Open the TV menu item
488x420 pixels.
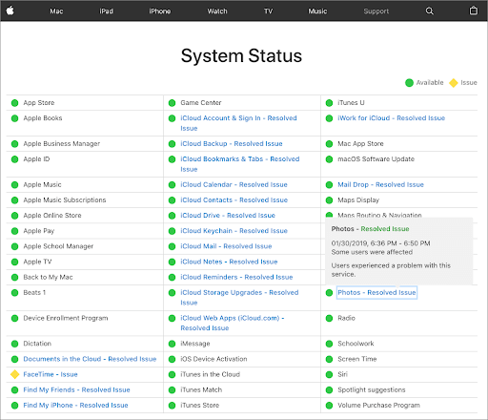(269, 11)
